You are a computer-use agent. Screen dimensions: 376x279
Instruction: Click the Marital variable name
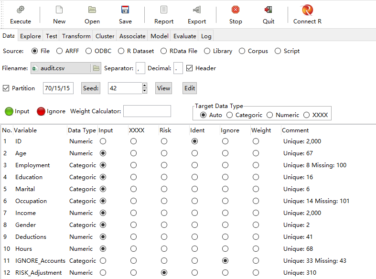pyautogui.click(x=25, y=189)
